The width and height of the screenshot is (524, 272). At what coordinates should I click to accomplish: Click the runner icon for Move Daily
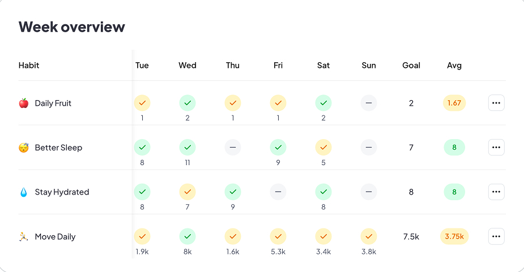point(23,237)
